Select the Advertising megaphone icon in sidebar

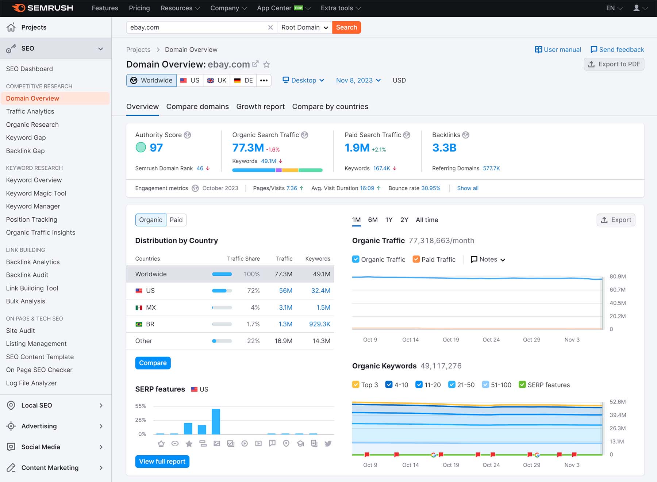11,426
